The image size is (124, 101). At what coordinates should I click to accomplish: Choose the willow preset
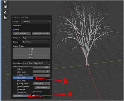point(23,69)
